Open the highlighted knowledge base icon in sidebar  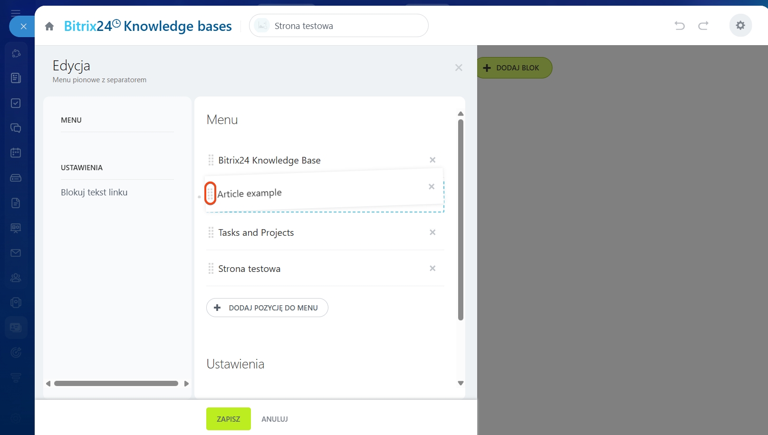(16, 328)
